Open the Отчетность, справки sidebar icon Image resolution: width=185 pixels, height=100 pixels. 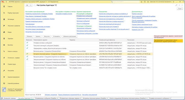click(4, 58)
